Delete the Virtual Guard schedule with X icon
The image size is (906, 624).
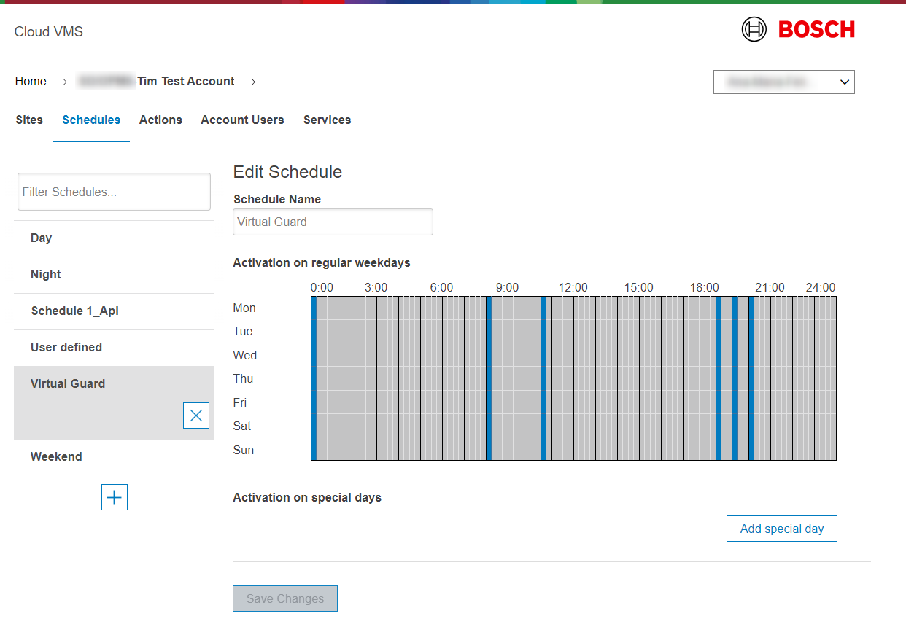point(196,416)
